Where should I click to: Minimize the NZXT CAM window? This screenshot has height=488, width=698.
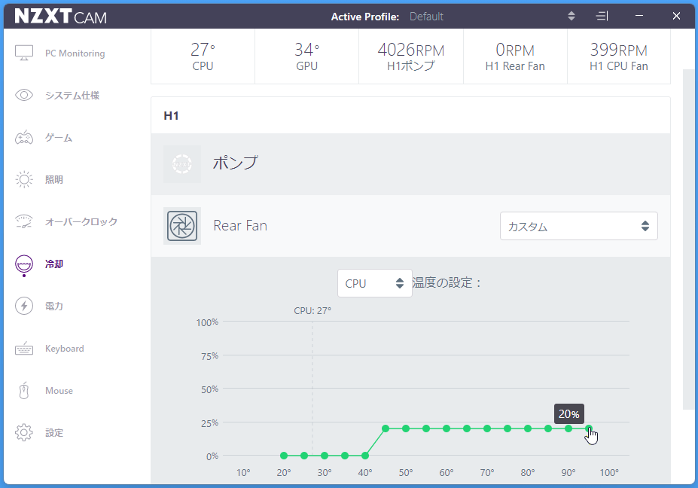click(x=639, y=16)
